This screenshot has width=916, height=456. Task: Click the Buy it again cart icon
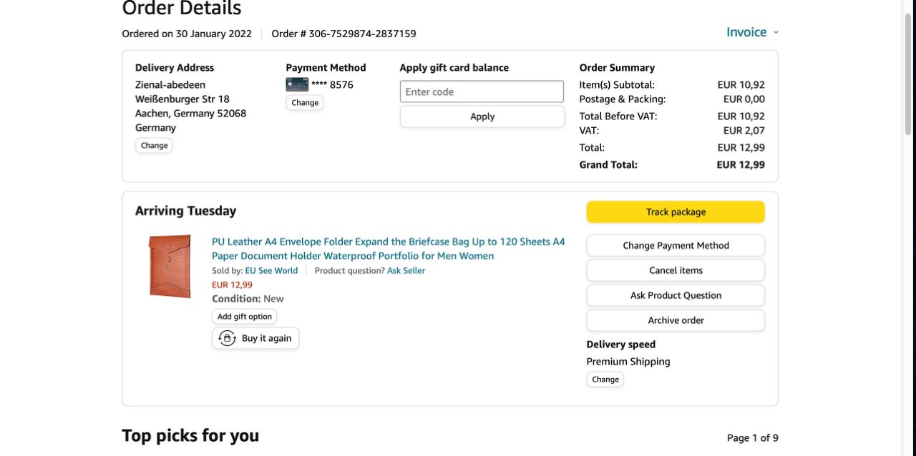pos(228,338)
